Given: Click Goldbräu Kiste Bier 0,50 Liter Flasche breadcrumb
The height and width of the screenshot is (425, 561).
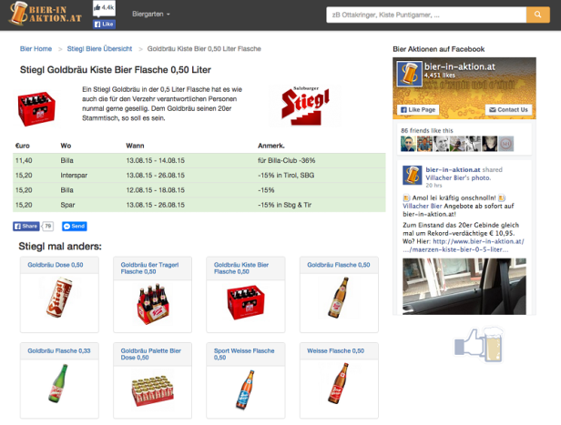Looking at the screenshot, I should (x=204, y=48).
